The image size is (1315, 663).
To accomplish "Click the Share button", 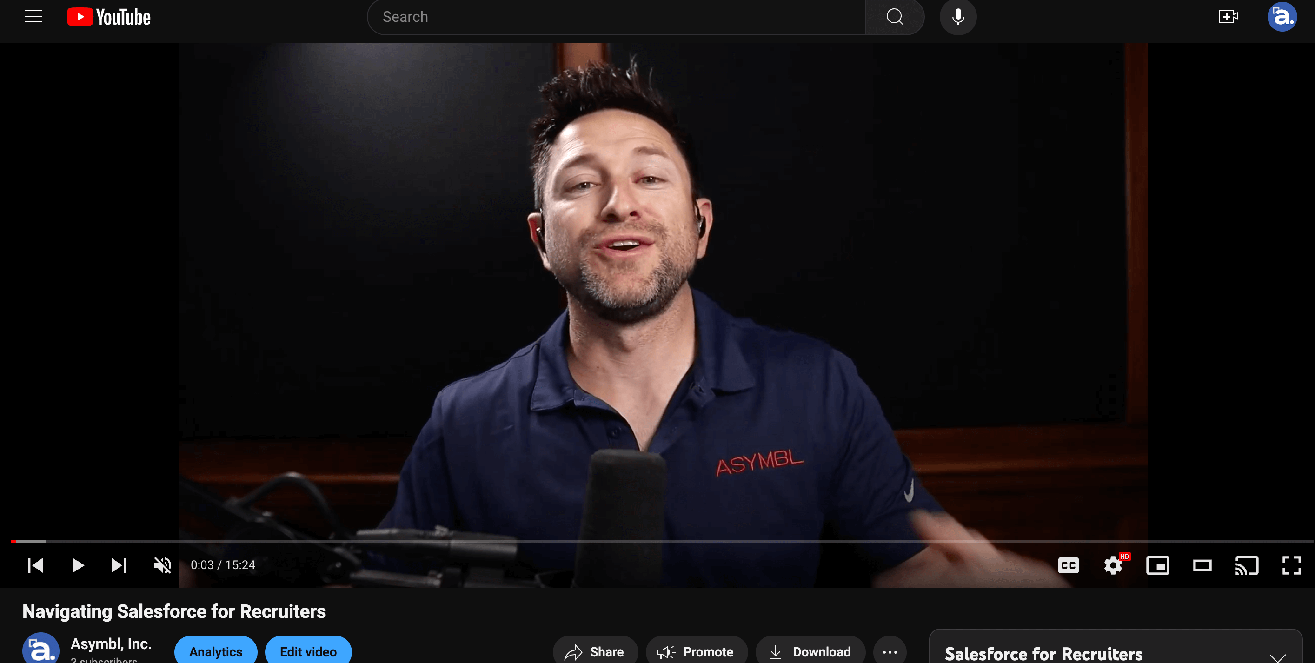I will pos(595,651).
